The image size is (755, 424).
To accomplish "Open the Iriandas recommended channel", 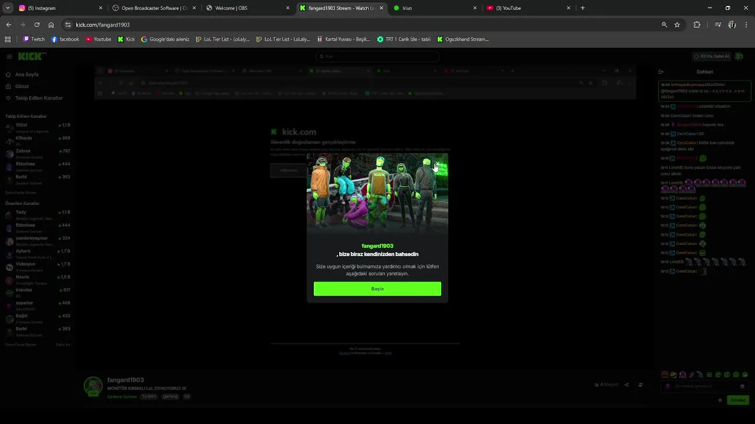I will point(38,291).
